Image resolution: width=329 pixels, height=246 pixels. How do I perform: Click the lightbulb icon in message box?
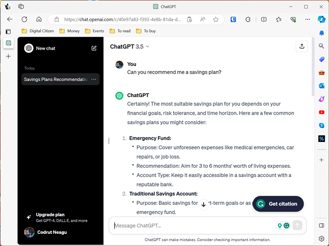[279, 226]
